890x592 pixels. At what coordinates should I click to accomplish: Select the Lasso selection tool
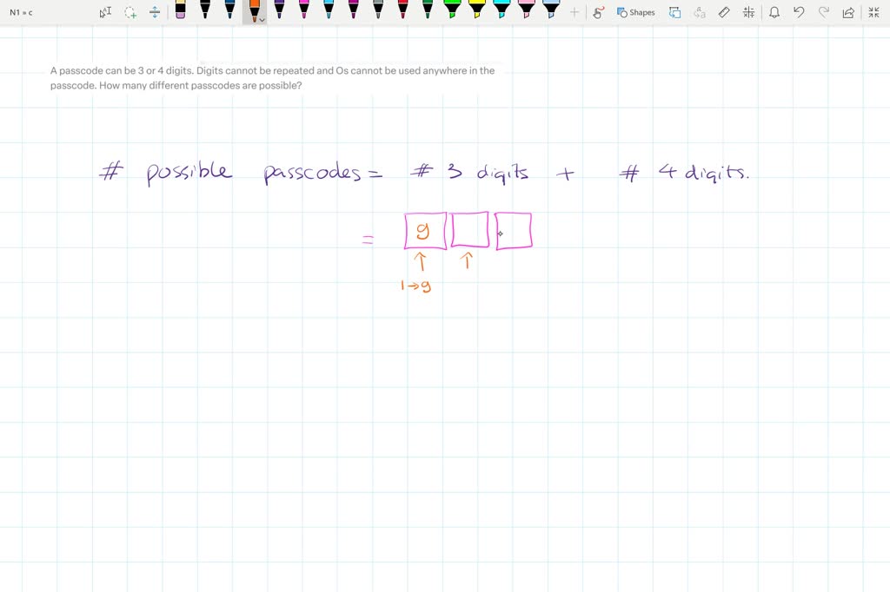pyautogui.click(x=130, y=12)
